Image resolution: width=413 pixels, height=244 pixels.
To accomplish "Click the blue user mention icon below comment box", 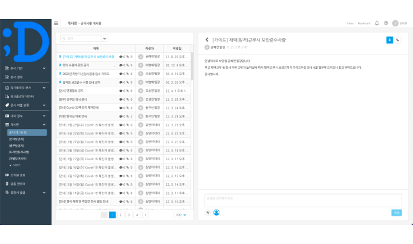I will pos(216,212).
